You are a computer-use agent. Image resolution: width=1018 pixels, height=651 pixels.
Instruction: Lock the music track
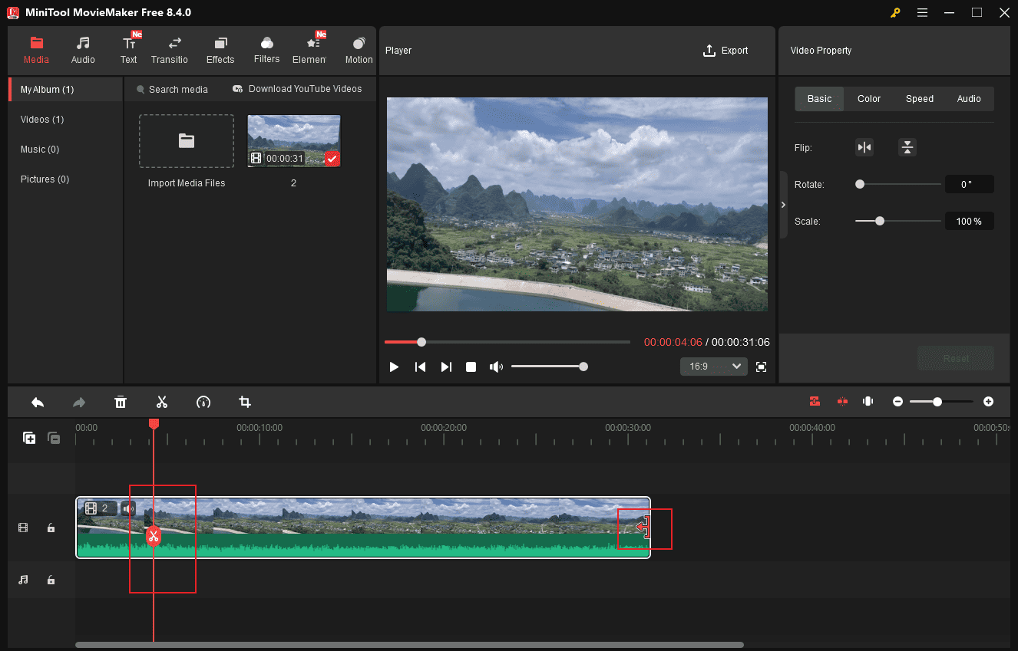51,580
